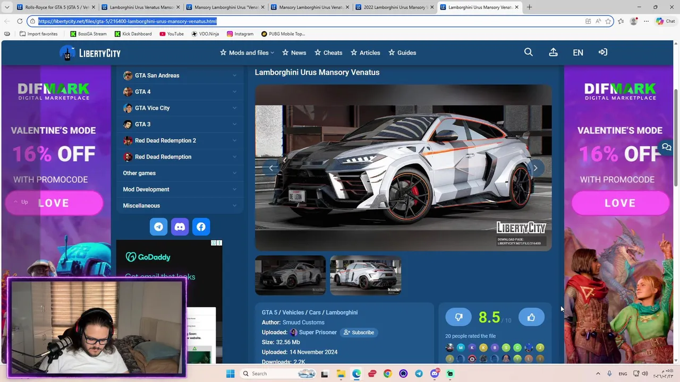The width and height of the screenshot is (680, 382).
Task: Open Google Chrome from the taskbar
Action: [x=387, y=374]
